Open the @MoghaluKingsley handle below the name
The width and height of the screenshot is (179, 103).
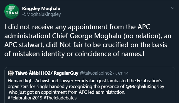click(x=42, y=14)
